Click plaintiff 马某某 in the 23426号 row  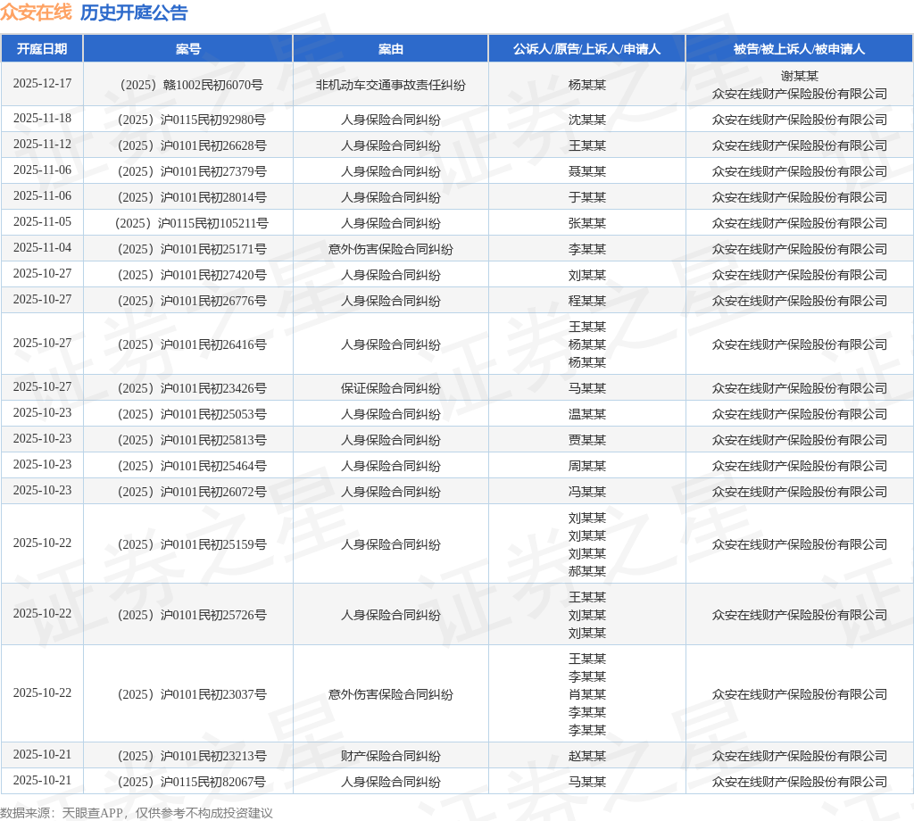(x=587, y=389)
